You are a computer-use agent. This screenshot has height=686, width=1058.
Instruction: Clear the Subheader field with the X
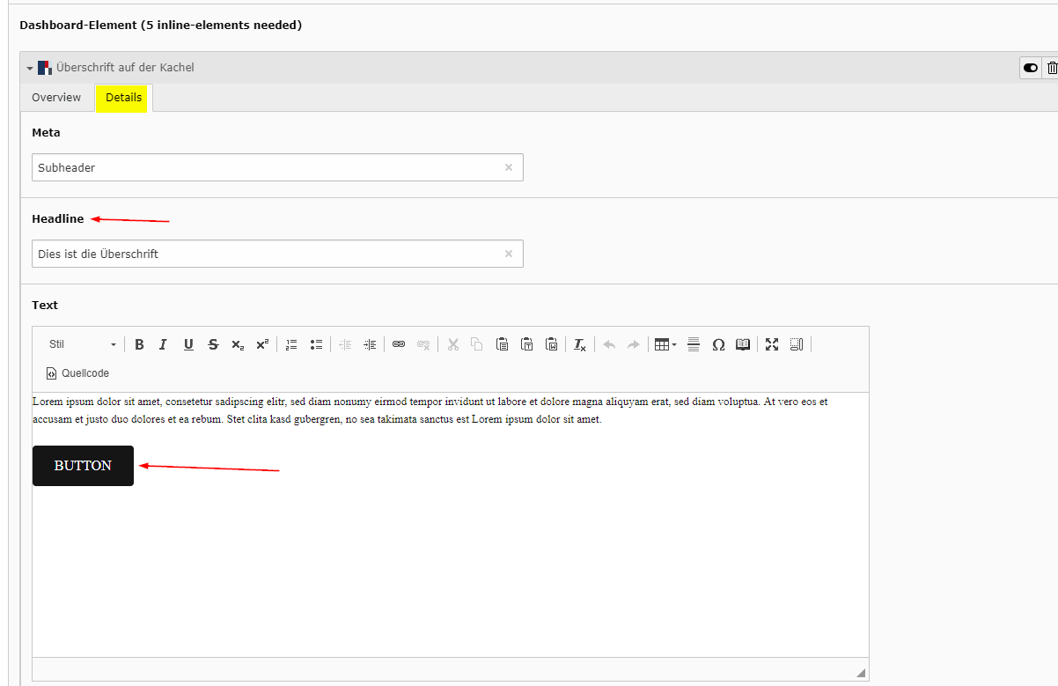(x=508, y=167)
